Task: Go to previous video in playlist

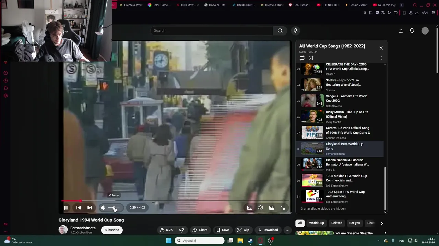Action: (x=79, y=207)
